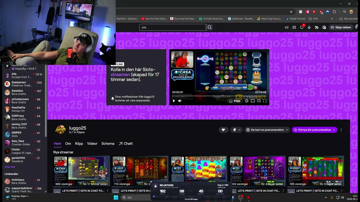360x202 pixels.
Task: Open the Videor tab
Action: coord(92,144)
